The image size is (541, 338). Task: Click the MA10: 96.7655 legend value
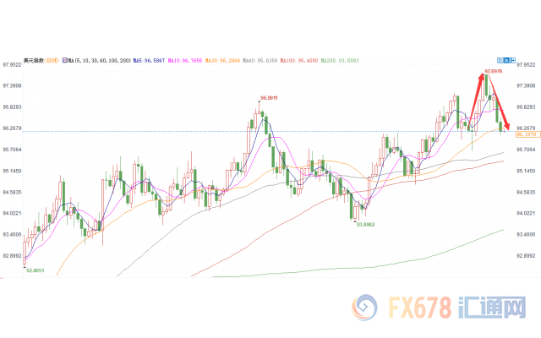pos(185,61)
